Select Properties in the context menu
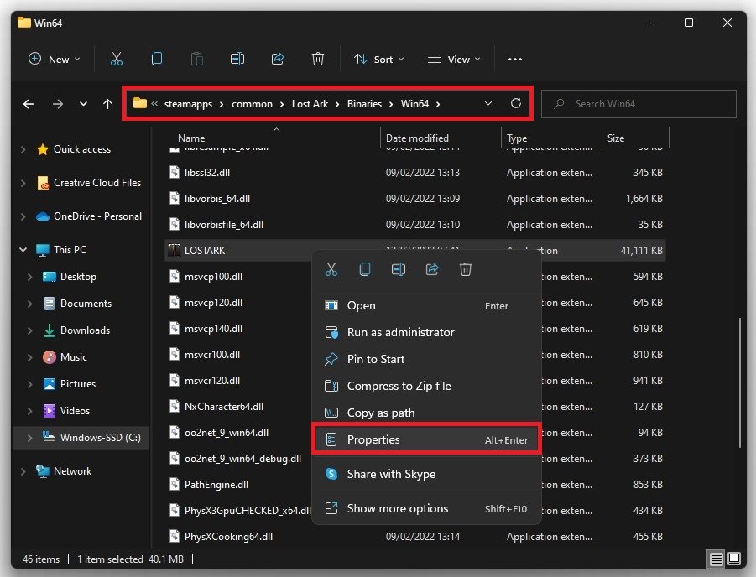The image size is (756, 577). (373, 439)
